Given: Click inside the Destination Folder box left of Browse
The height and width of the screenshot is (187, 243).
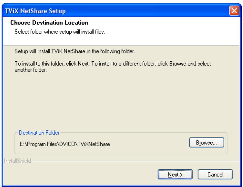Looking at the screenshot, I should coord(149,144).
